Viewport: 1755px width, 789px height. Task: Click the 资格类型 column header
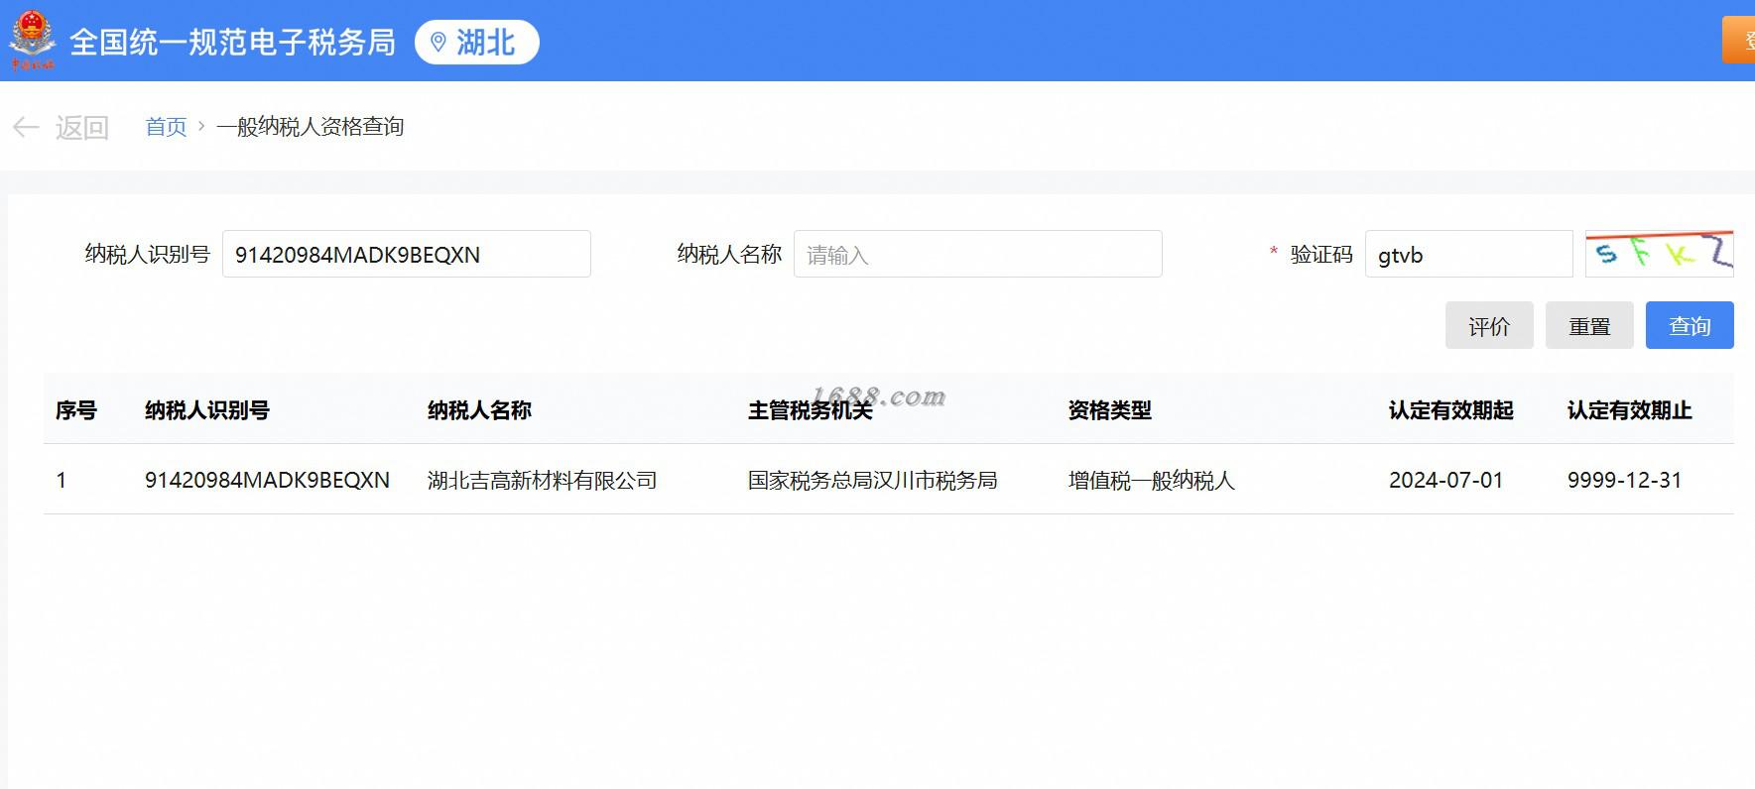click(1110, 409)
